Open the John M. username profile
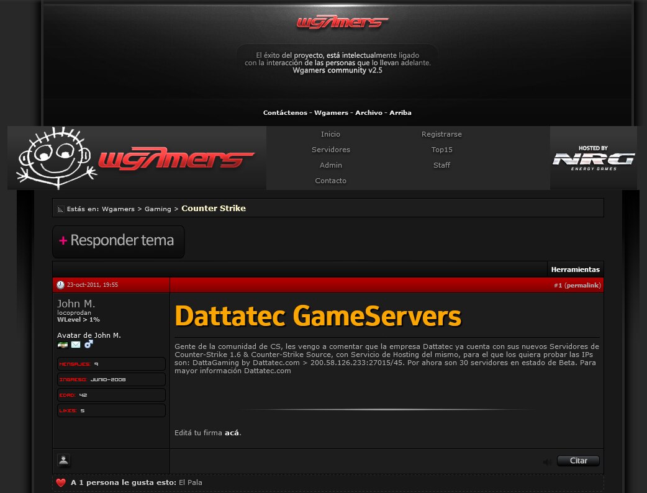This screenshot has width=647, height=493. coord(76,304)
